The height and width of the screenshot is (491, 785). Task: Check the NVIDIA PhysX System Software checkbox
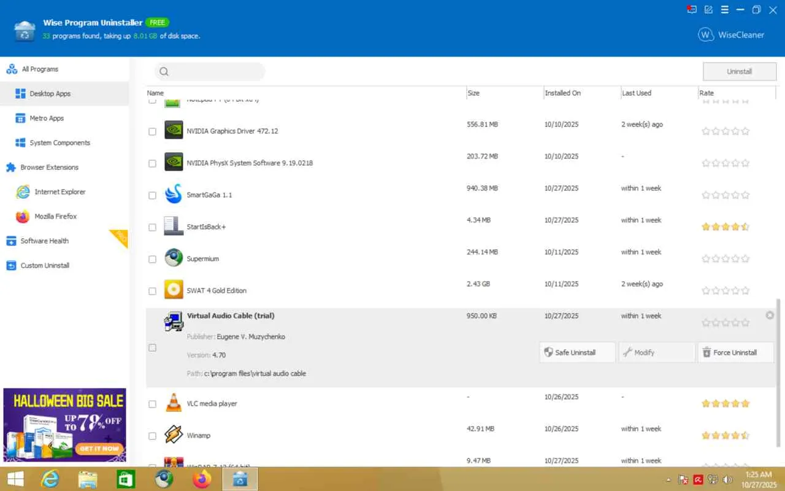pyautogui.click(x=152, y=163)
